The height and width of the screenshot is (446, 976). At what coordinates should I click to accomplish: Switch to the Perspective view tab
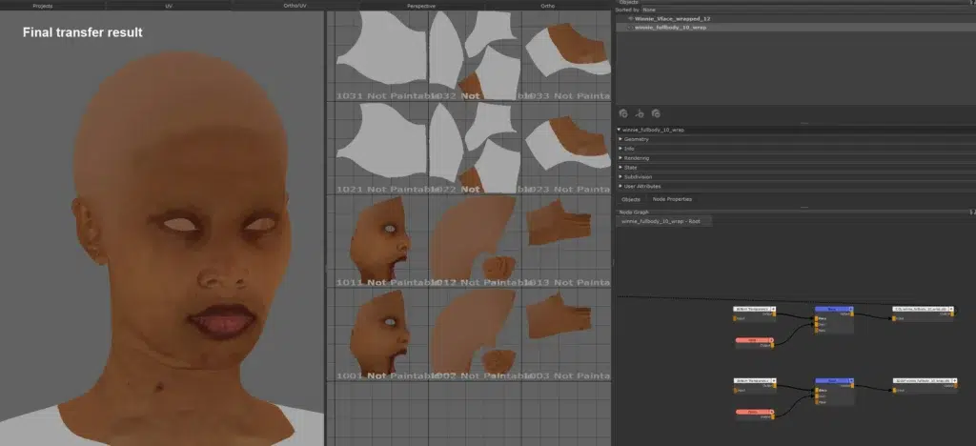coord(422,6)
